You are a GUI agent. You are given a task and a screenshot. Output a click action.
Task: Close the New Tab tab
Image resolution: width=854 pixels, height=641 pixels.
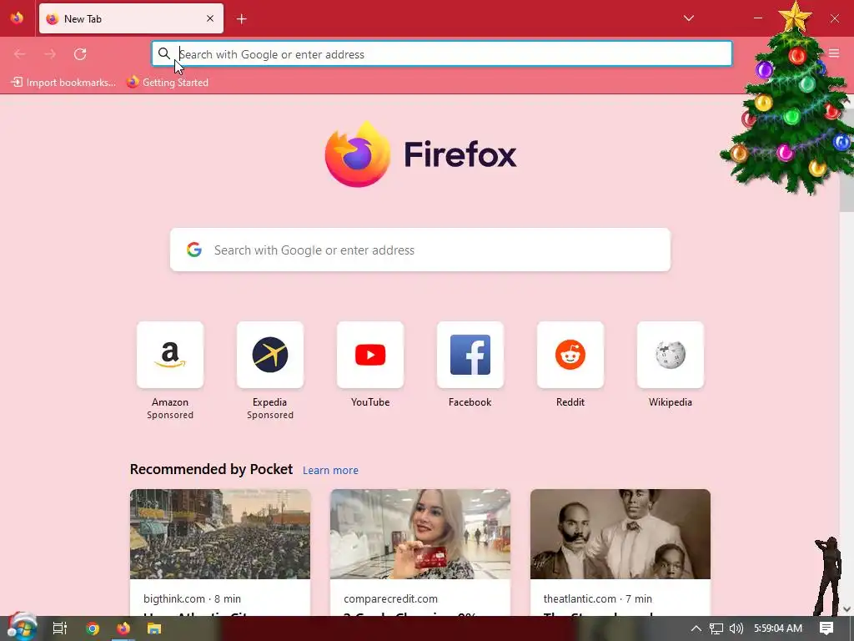(210, 18)
